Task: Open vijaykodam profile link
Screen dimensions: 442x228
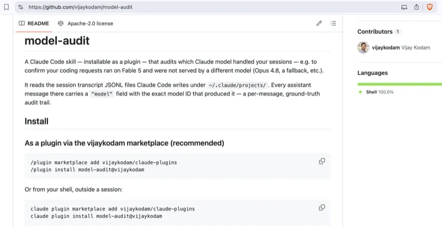Action: [386, 47]
